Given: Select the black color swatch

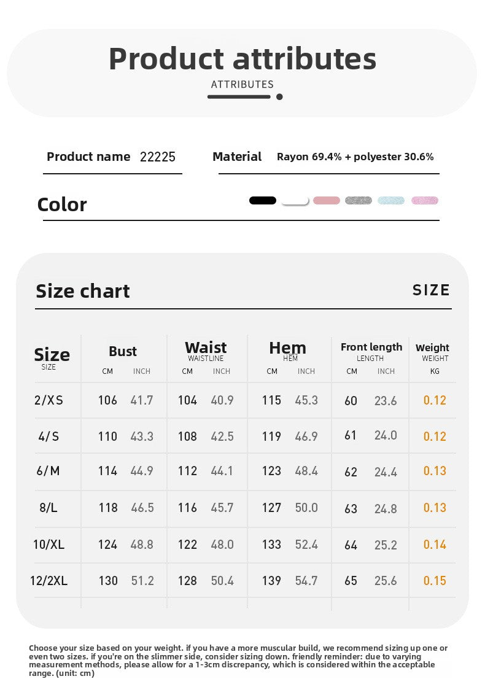Looking at the screenshot, I should pos(262,201).
